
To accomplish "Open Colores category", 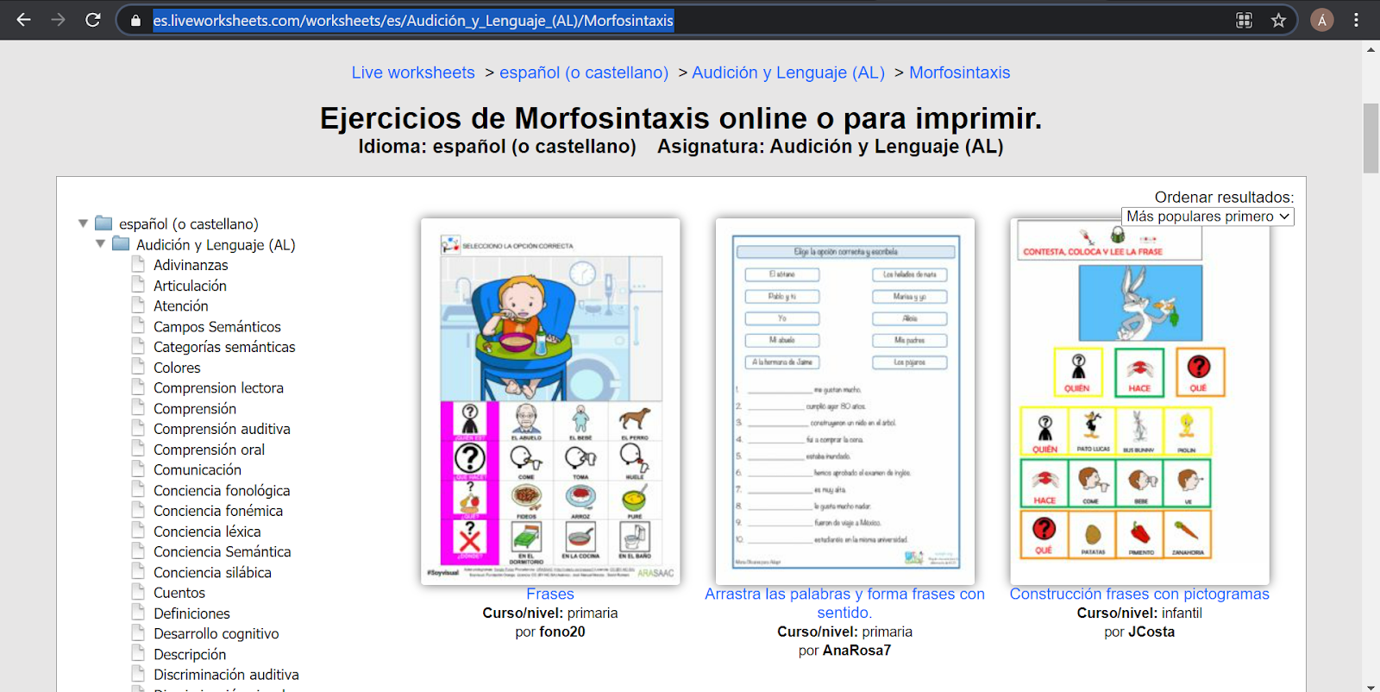I will pos(177,368).
